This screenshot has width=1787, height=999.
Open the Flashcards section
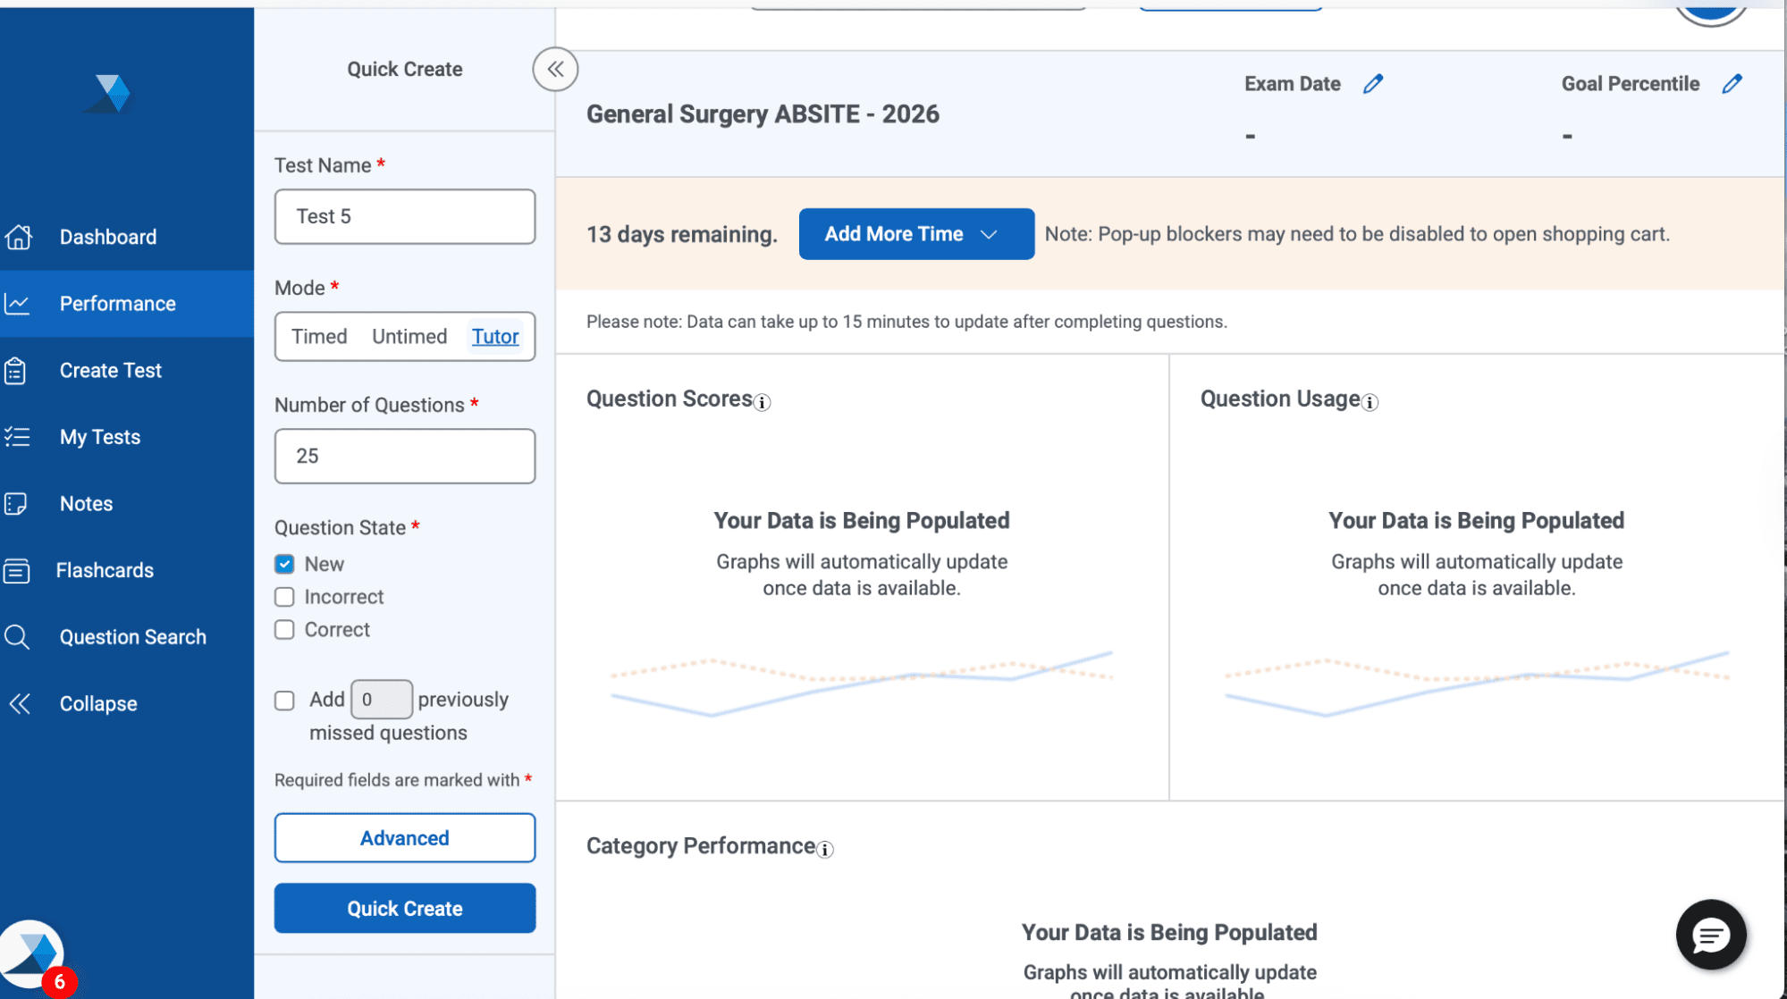[x=104, y=570]
